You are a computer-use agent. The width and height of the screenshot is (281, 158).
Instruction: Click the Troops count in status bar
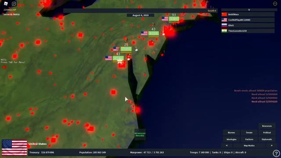point(199,152)
